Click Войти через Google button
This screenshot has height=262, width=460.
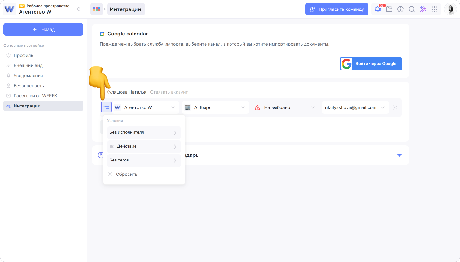[371, 64]
